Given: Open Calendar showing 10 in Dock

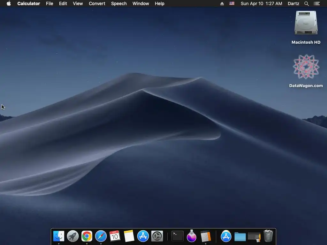Looking at the screenshot, I should click(x=115, y=236).
